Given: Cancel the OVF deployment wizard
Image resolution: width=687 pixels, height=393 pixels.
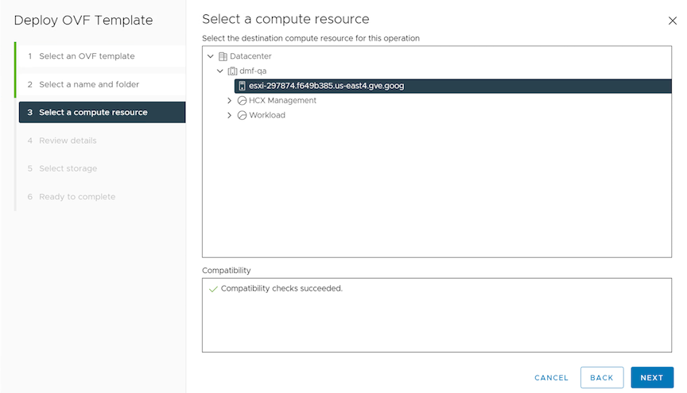Looking at the screenshot, I should click(551, 378).
